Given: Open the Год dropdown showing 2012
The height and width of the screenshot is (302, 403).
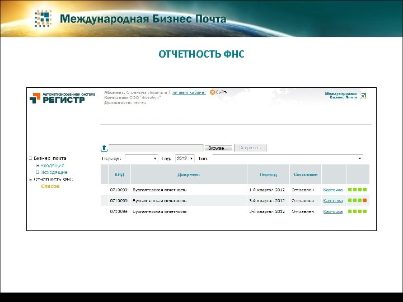Looking at the screenshot, I should [x=185, y=158].
